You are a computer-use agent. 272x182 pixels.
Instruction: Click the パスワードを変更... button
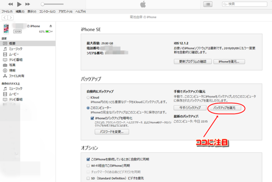[112, 132]
